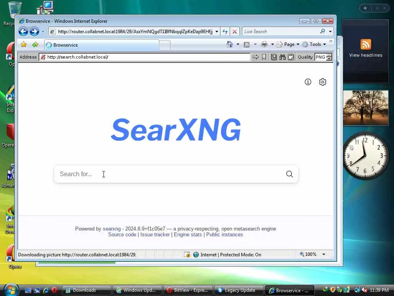Open the Issue tracker link
This screenshot has width=394, height=296.
pyautogui.click(x=155, y=235)
